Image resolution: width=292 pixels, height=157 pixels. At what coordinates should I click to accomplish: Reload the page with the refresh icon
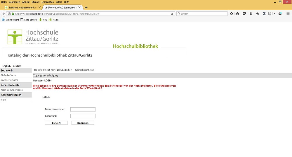click(x=172, y=14)
